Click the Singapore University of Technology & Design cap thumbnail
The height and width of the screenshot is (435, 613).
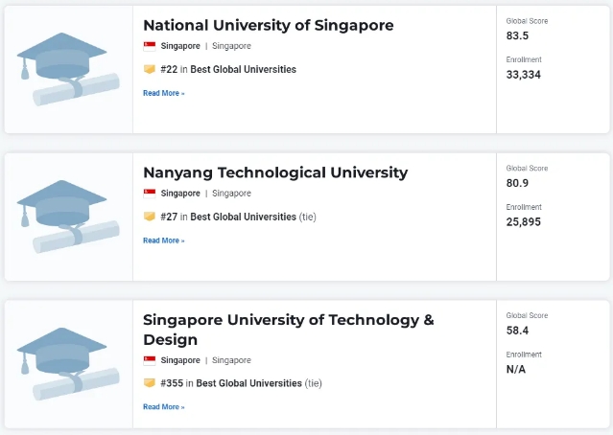click(67, 364)
